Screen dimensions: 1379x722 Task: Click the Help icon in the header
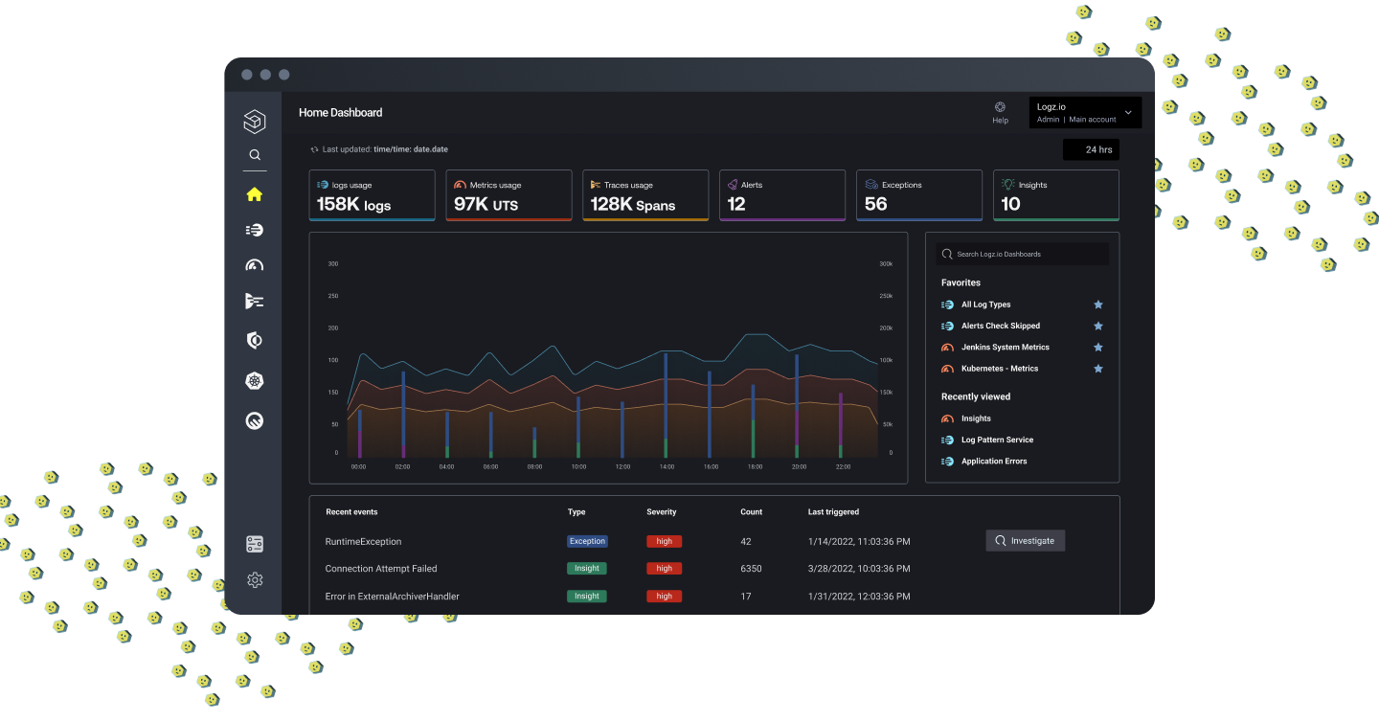pos(1000,108)
